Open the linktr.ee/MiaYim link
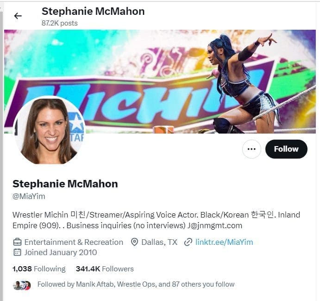This screenshot has height=301, width=320. tap(224, 242)
